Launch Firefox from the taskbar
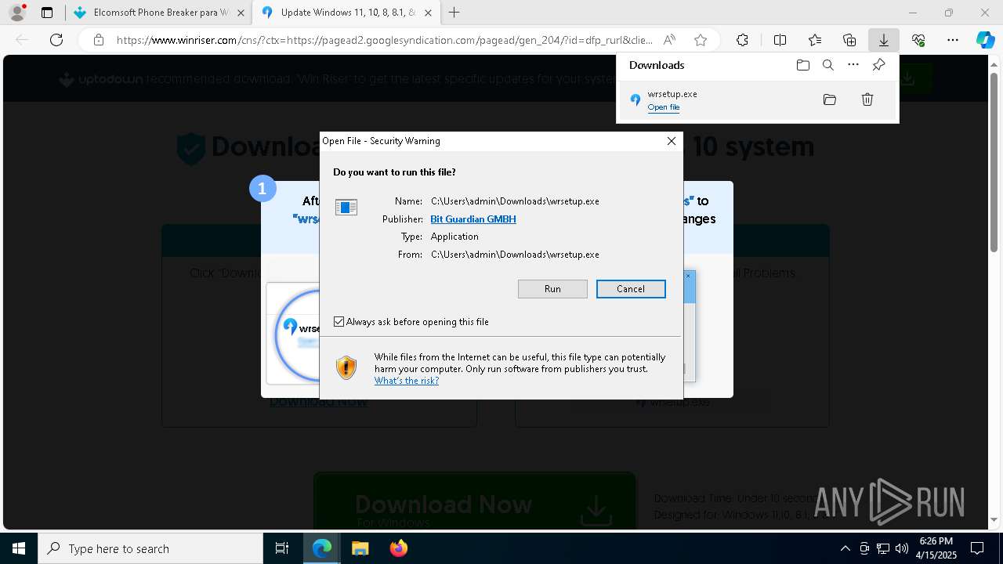1003x564 pixels. [x=398, y=548]
